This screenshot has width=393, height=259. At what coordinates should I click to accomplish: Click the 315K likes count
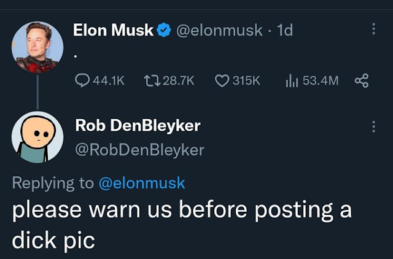tap(246, 80)
